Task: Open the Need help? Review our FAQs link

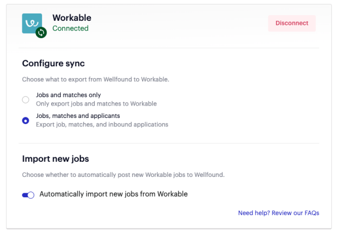Action: pyautogui.click(x=279, y=213)
